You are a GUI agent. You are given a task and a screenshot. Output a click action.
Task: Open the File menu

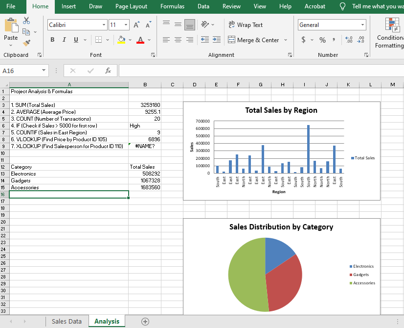(x=11, y=6)
